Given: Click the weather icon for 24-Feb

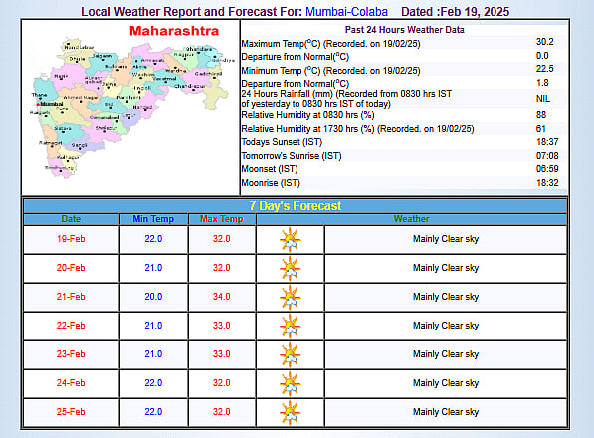Looking at the screenshot, I should tap(291, 383).
